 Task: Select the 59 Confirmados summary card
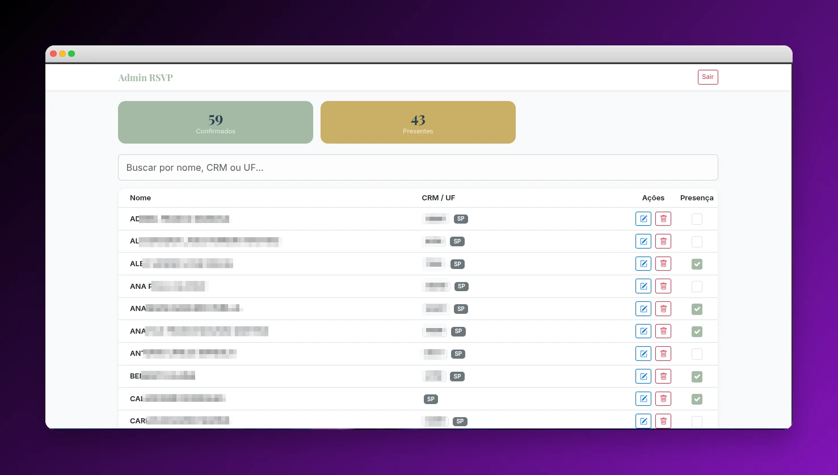point(216,122)
